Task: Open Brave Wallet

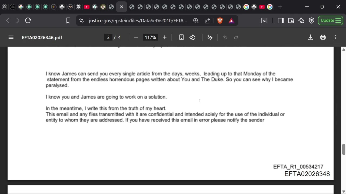Action: pos(291,20)
